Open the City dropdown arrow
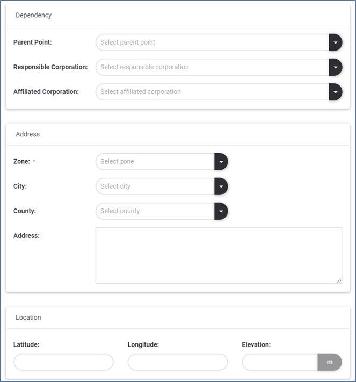Image resolution: width=356 pixels, height=382 pixels. point(221,186)
